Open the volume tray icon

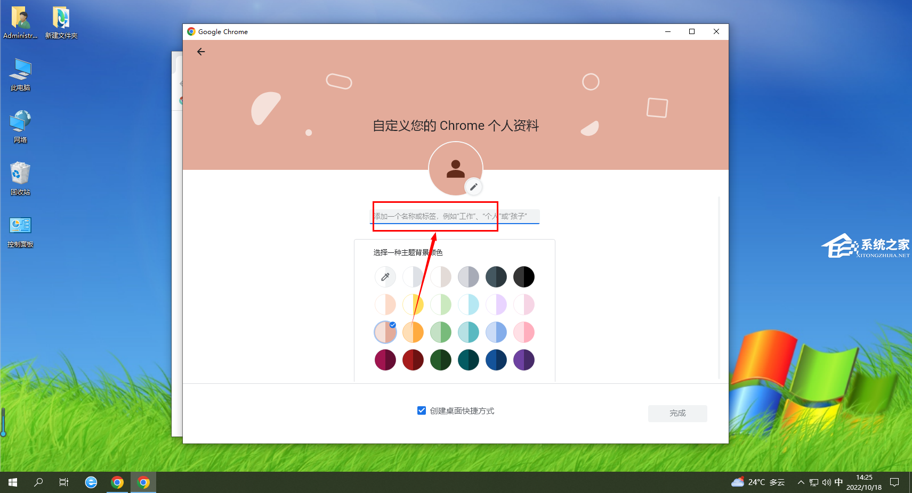(826, 482)
